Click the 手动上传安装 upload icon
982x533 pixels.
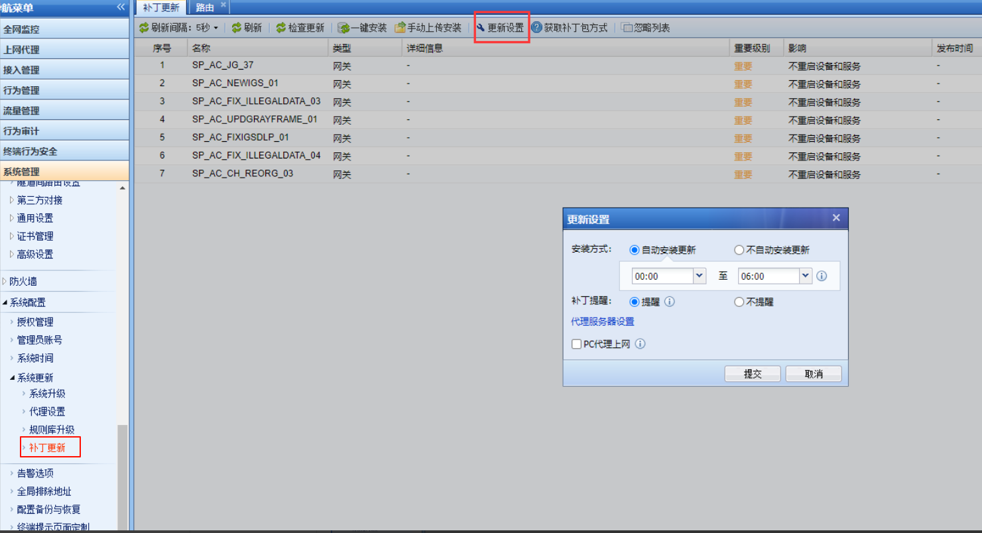[x=400, y=28]
